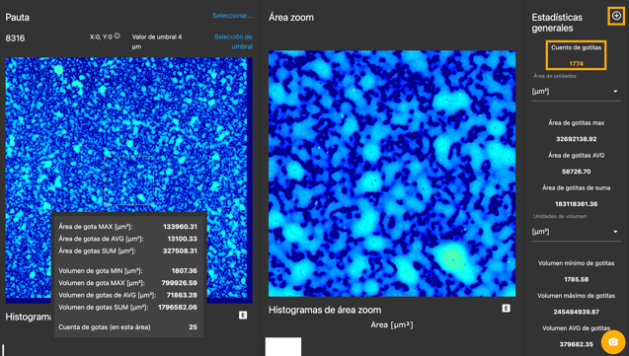This screenshot has height=356, width=629.
Task: Open the Selección de umbral link
Action: point(233,41)
